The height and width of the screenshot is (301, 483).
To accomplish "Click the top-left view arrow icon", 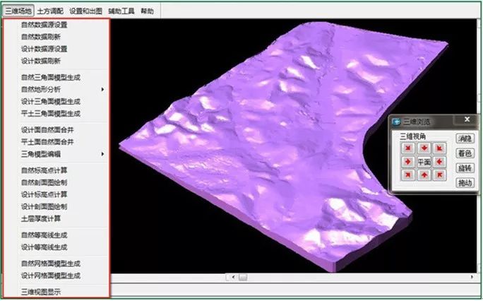I will (x=408, y=148).
